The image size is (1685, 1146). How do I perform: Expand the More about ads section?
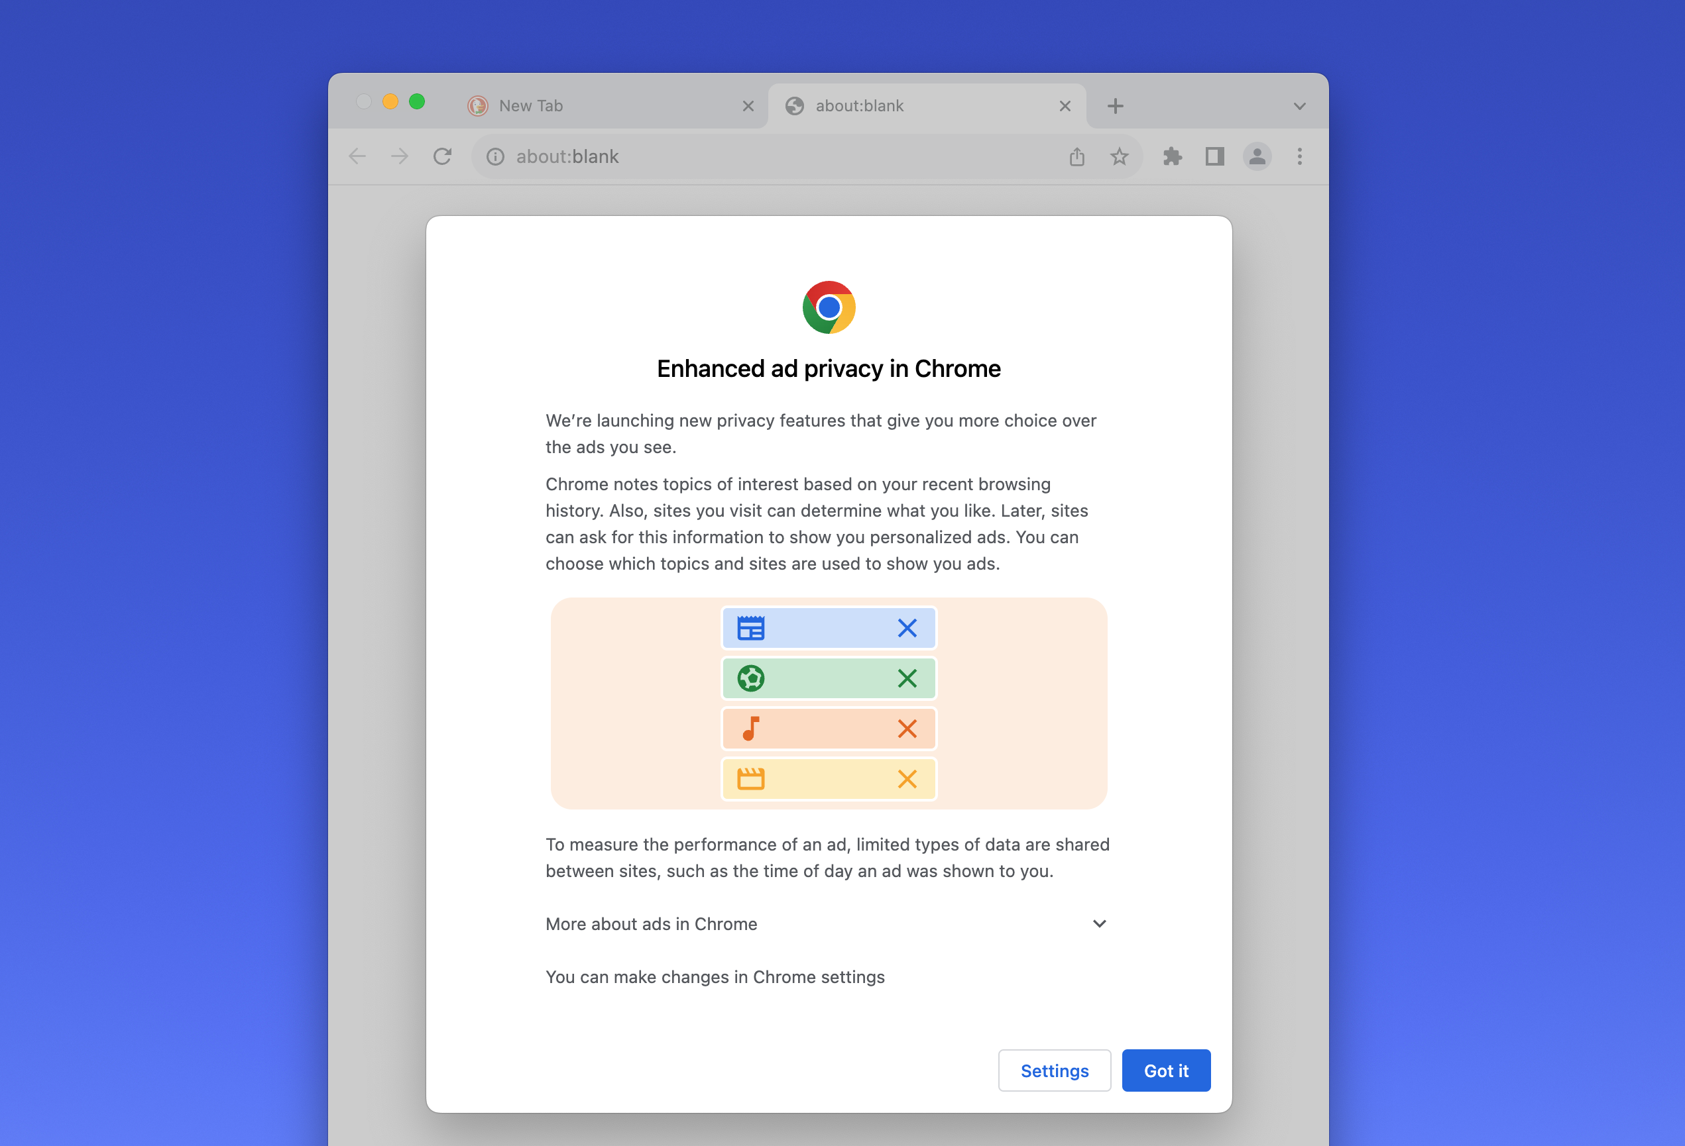829,923
